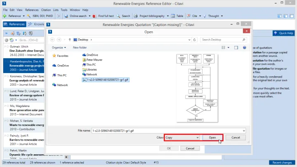
Task: Click the Search Desktop field
Action: tap(224, 40)
